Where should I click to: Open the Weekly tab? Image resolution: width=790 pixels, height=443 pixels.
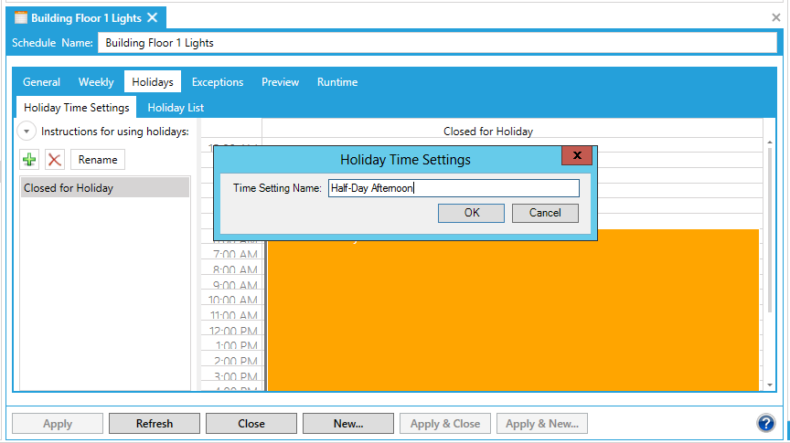tap(96, 82)
